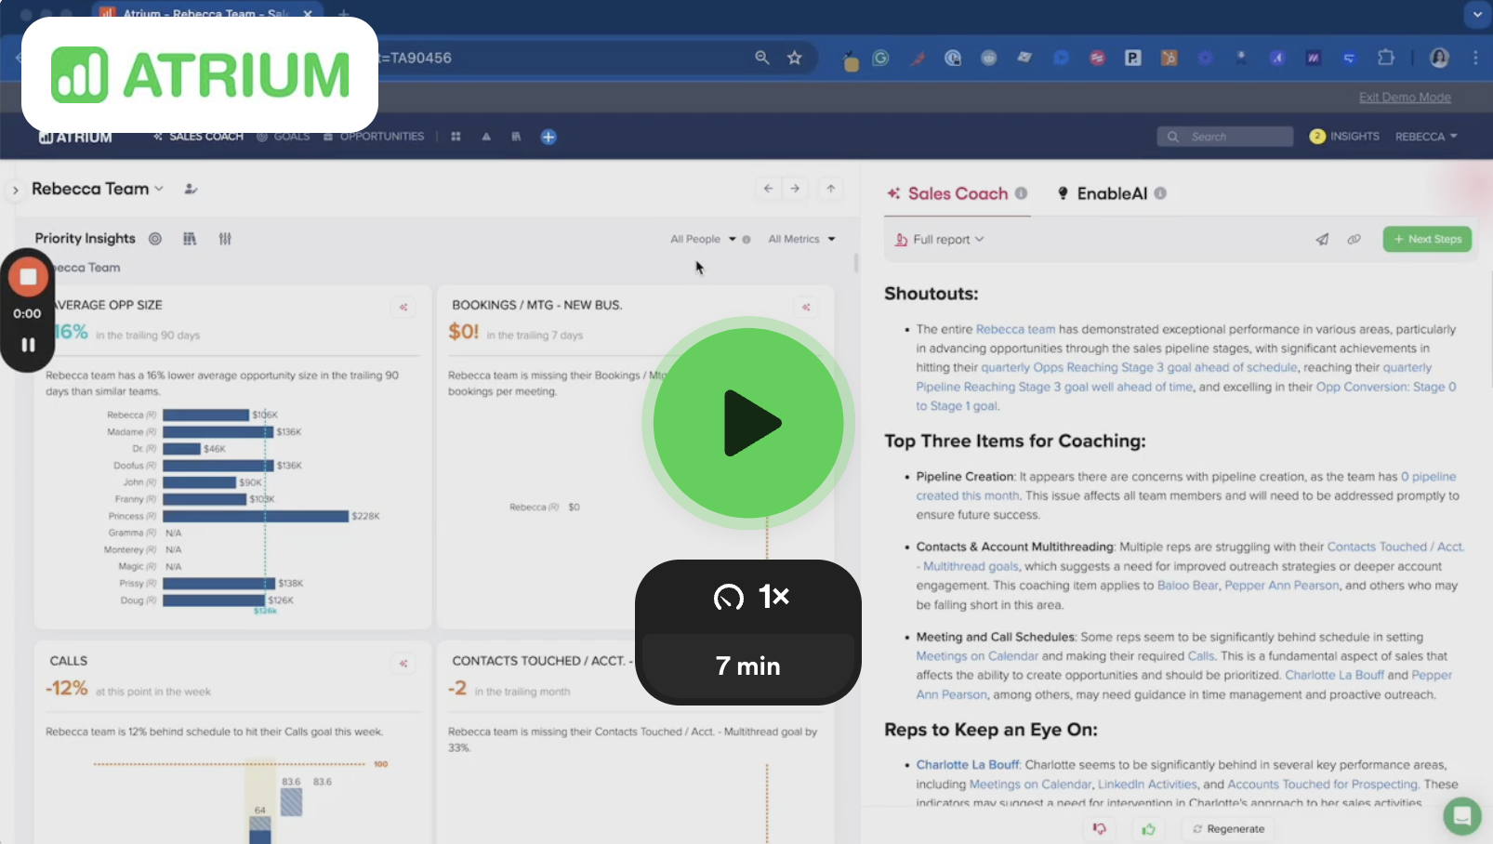Image resolution: width=1493 pixels, height=844 pixels.
Task: Bookmark page with the star icon
Action: pyautogui.click(x=795, y=58)
